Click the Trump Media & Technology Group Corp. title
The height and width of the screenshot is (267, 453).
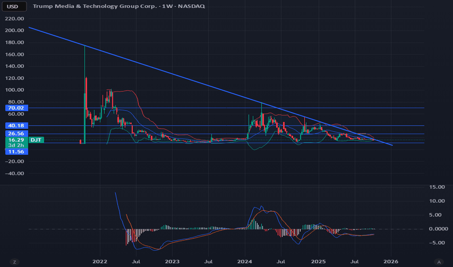[x=95, y=6]
